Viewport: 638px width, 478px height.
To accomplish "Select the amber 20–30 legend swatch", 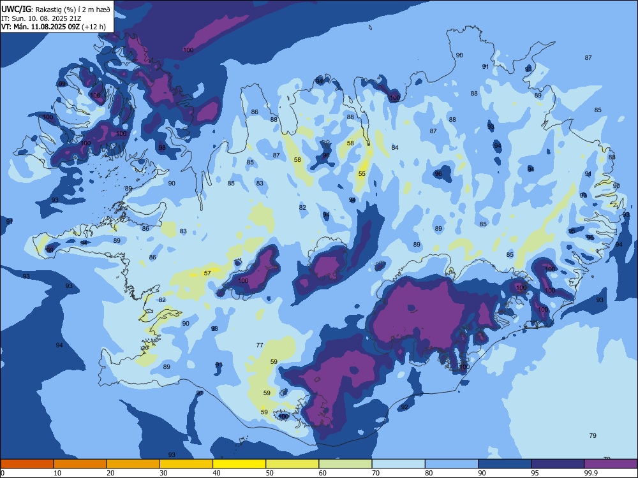I will click(x=133, y=464).
